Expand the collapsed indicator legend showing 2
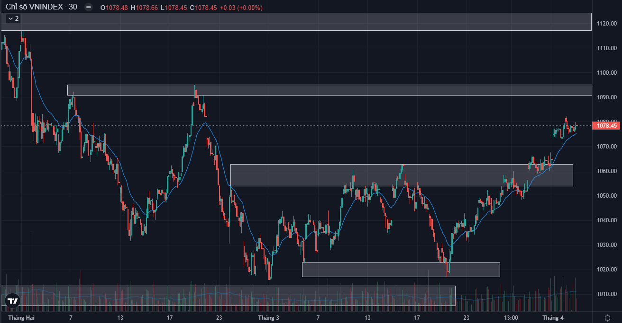 (13, 18)
